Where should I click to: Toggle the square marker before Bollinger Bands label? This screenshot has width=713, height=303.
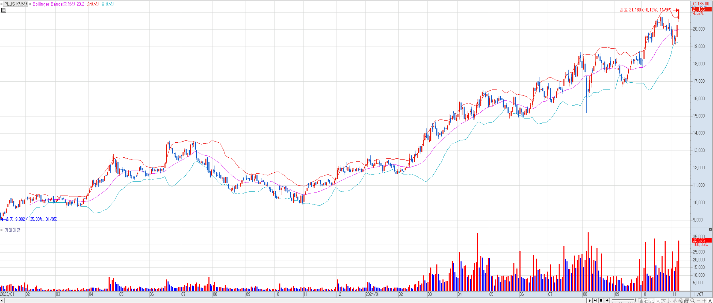(x=30, y=4)
